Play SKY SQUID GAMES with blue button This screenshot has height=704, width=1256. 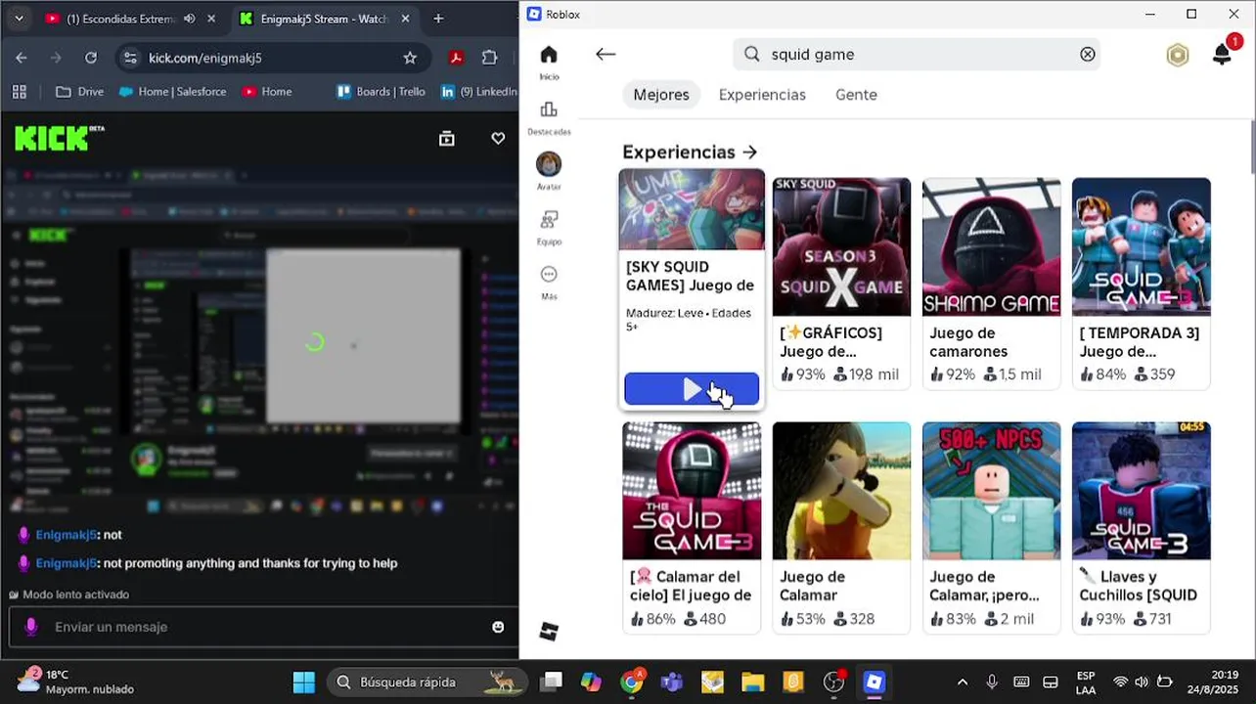[692, 389]
